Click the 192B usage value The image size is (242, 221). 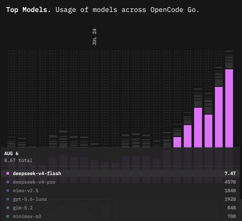(x=230, y=199)
